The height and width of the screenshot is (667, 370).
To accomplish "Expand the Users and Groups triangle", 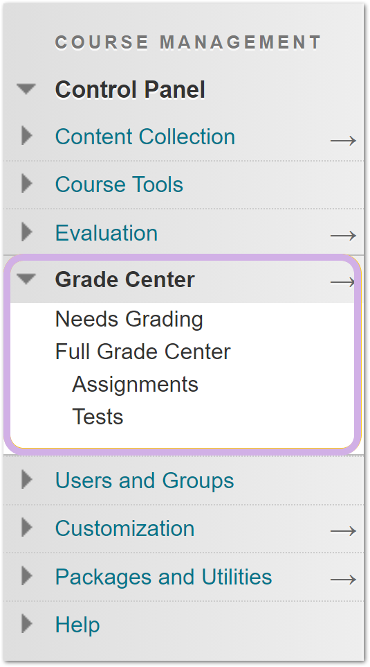I will 27,480.
